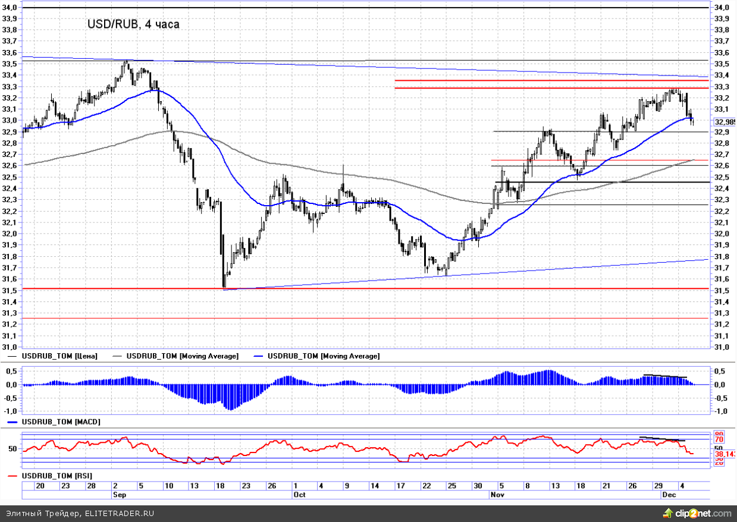Select the Sep month label on time axis
Screen dimensions: 737x522
point(120,494)
